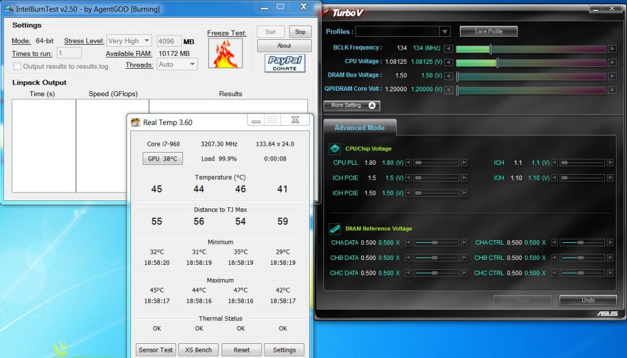This screenshot has height=358, width=627.
Task: Click the BCLK Frequency slider
Action: click(x=531, y=49)
